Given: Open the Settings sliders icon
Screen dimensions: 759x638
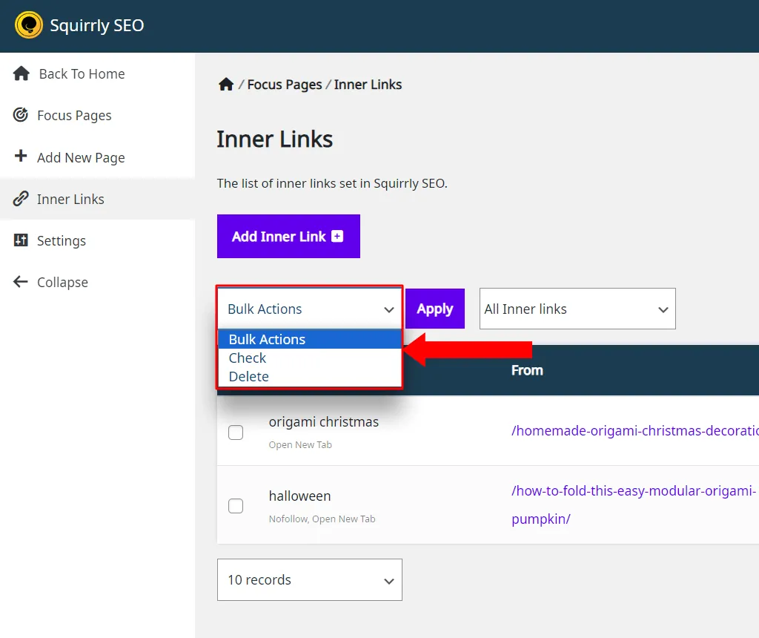Looking at the screenshot, I should click(x=21, y=240).
